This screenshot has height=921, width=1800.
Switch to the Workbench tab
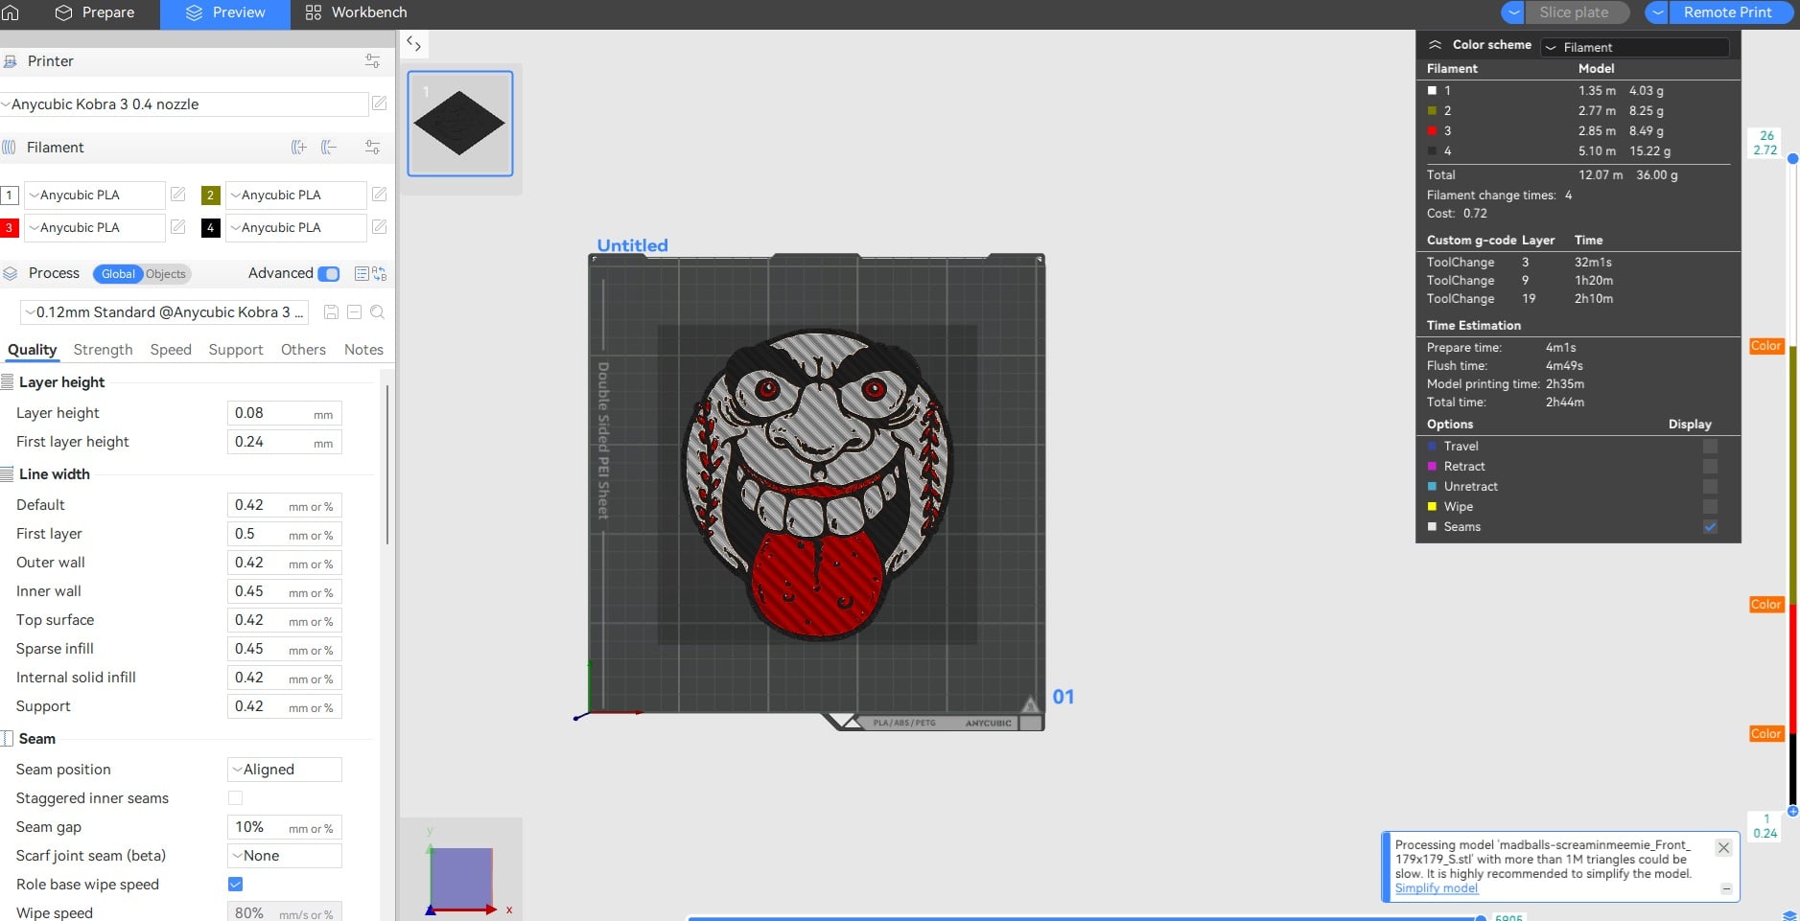(356, 12)
